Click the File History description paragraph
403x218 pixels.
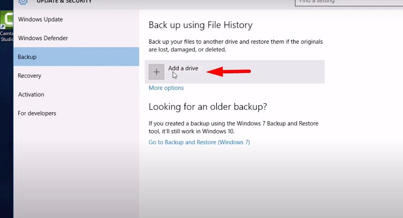click(x=235, y=46)
